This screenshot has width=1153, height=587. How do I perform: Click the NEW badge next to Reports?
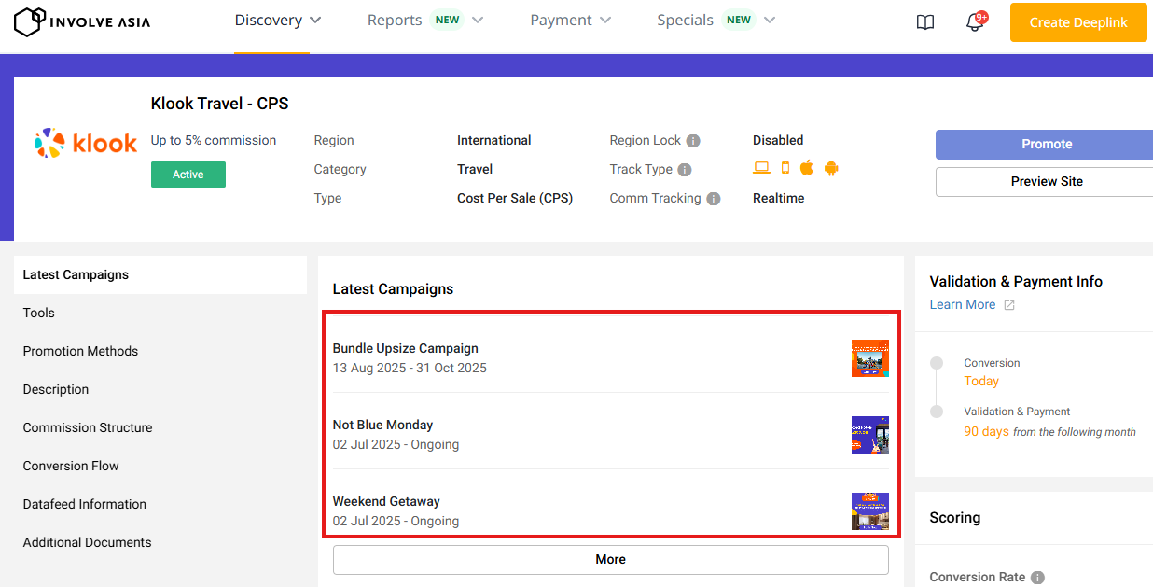coord(448,21)
